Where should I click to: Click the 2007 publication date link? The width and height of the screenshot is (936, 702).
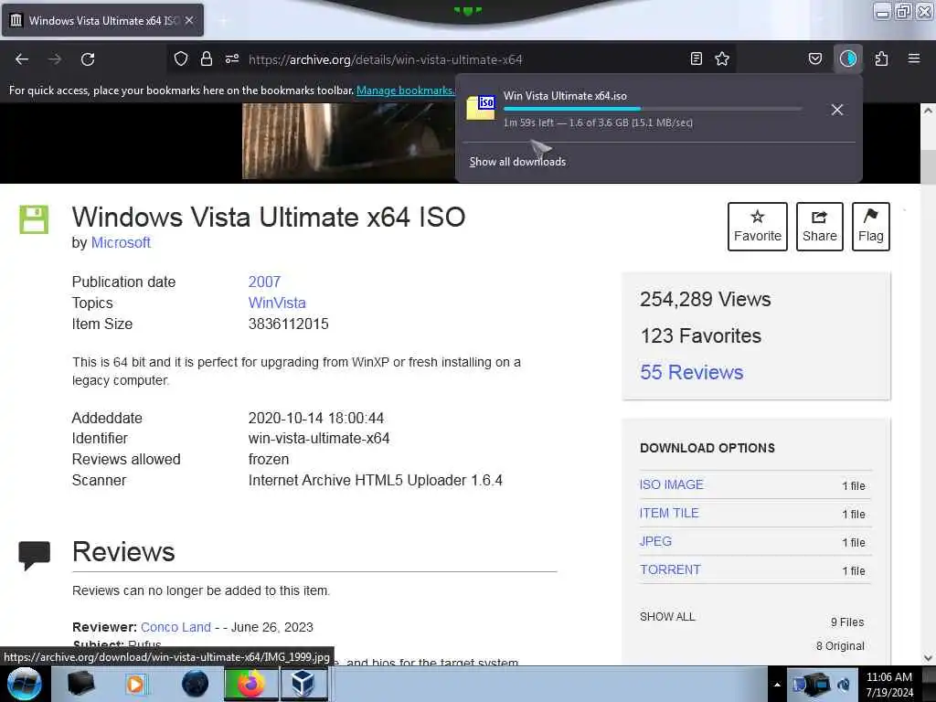(x=264, y=282)
